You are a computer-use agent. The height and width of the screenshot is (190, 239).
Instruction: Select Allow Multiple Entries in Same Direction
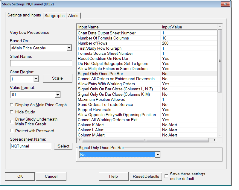[x=147, y=69]
